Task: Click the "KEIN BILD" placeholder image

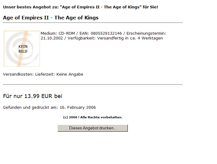Action: click(x=22, y=49)
